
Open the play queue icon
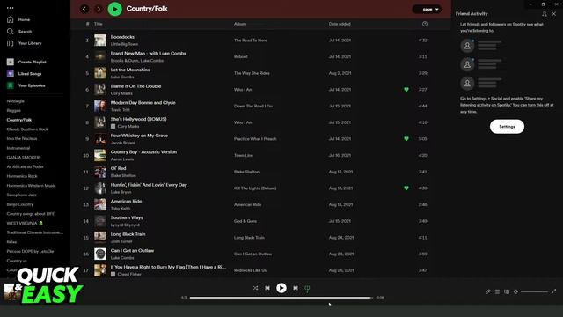tap(497, 291)
